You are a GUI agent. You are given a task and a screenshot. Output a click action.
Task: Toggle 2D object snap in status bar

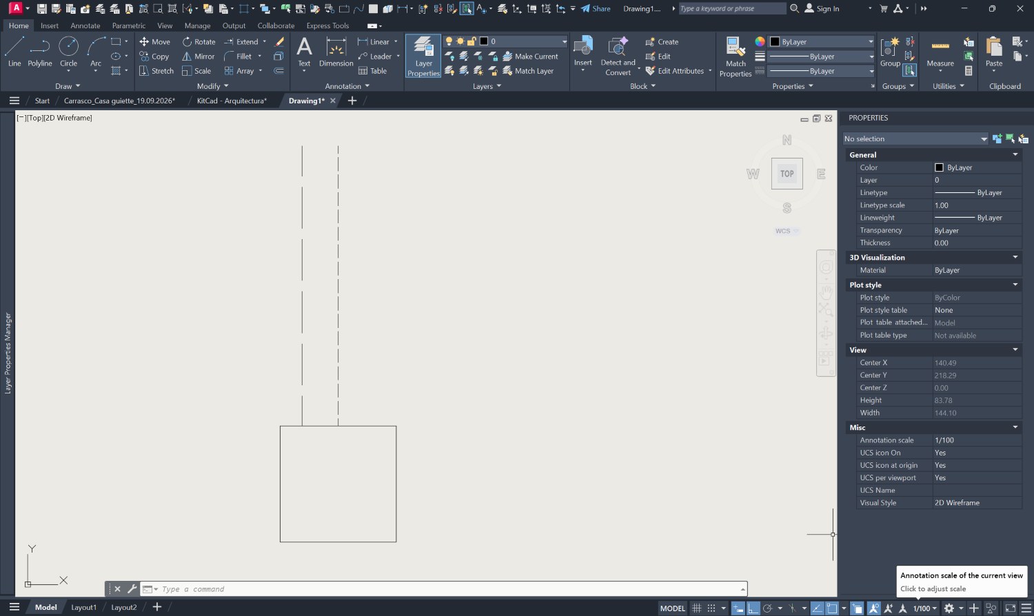(x=832, y=608)
